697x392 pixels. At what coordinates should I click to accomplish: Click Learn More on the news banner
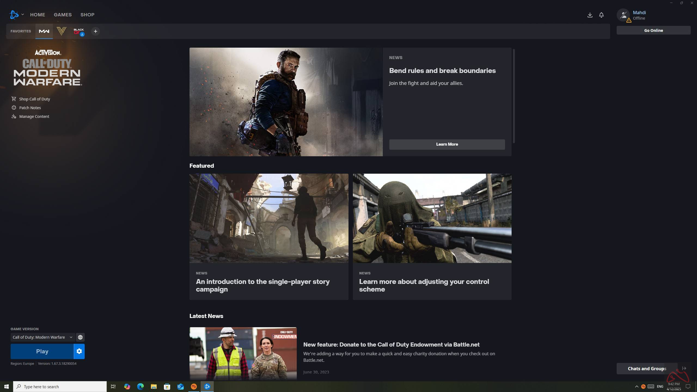(447, 144)
